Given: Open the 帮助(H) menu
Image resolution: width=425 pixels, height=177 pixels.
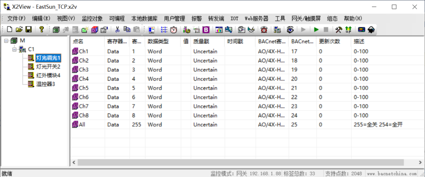Looking at the screenshot, I should pos(353,19).
